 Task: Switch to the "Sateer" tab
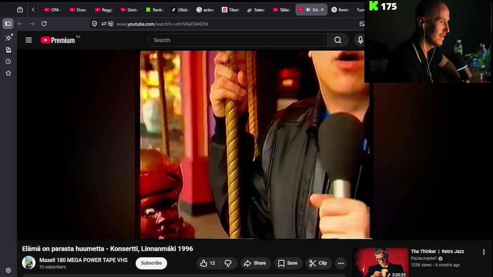click(256, 10)
